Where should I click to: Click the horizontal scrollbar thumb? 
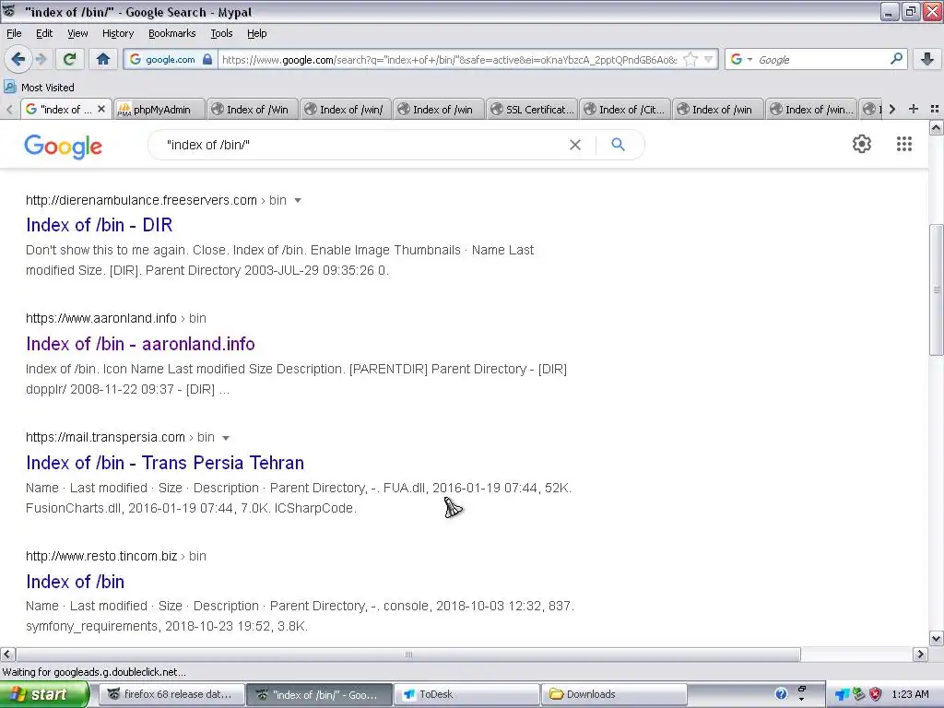tap(408, 655)
